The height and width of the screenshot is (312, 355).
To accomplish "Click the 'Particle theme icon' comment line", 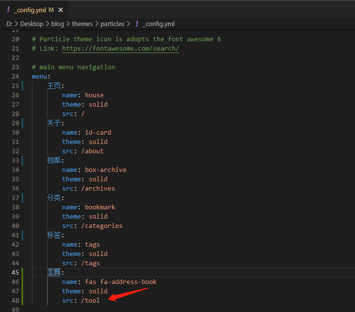I will click(x=126, y=39).
